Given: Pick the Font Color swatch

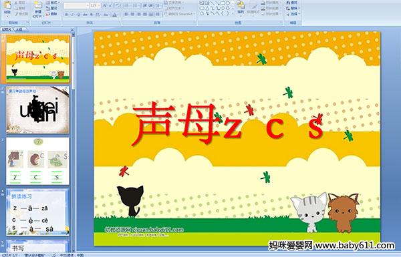Looking at the screenshot, I should [114, 15].
